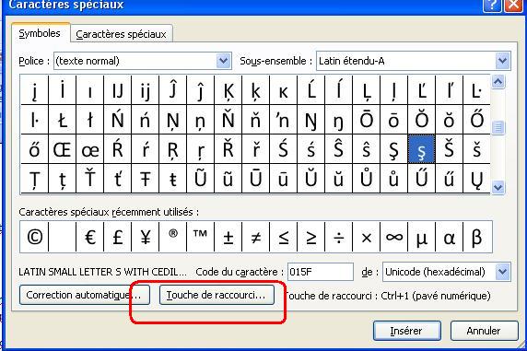
Task: Open the Police font dropdown
Action: click(x=223, y=61)
